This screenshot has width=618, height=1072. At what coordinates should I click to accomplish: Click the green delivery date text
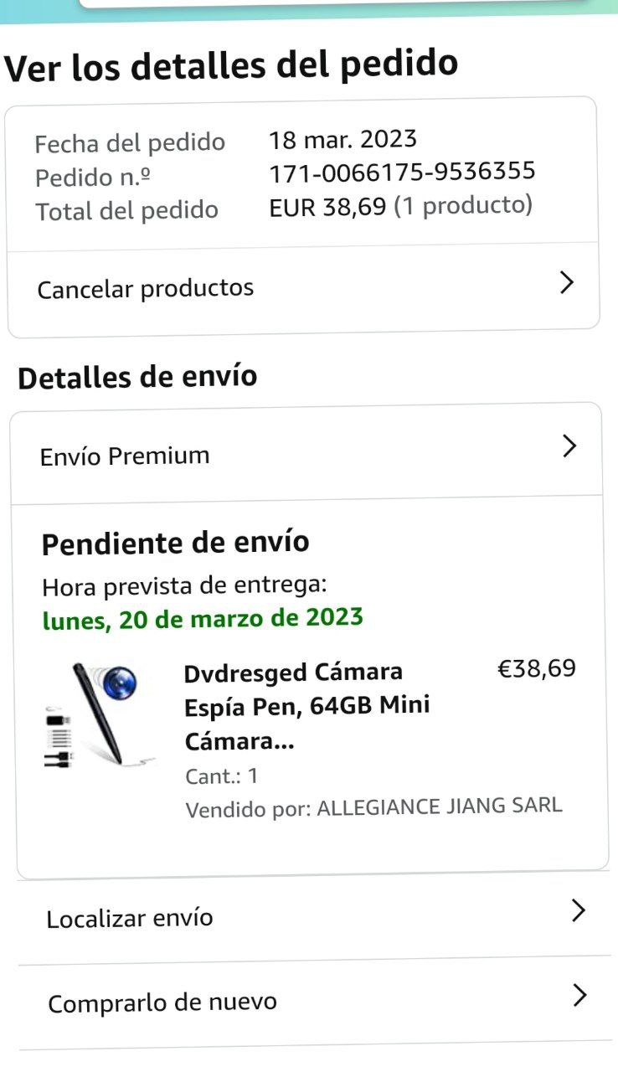tap(203, 620)
